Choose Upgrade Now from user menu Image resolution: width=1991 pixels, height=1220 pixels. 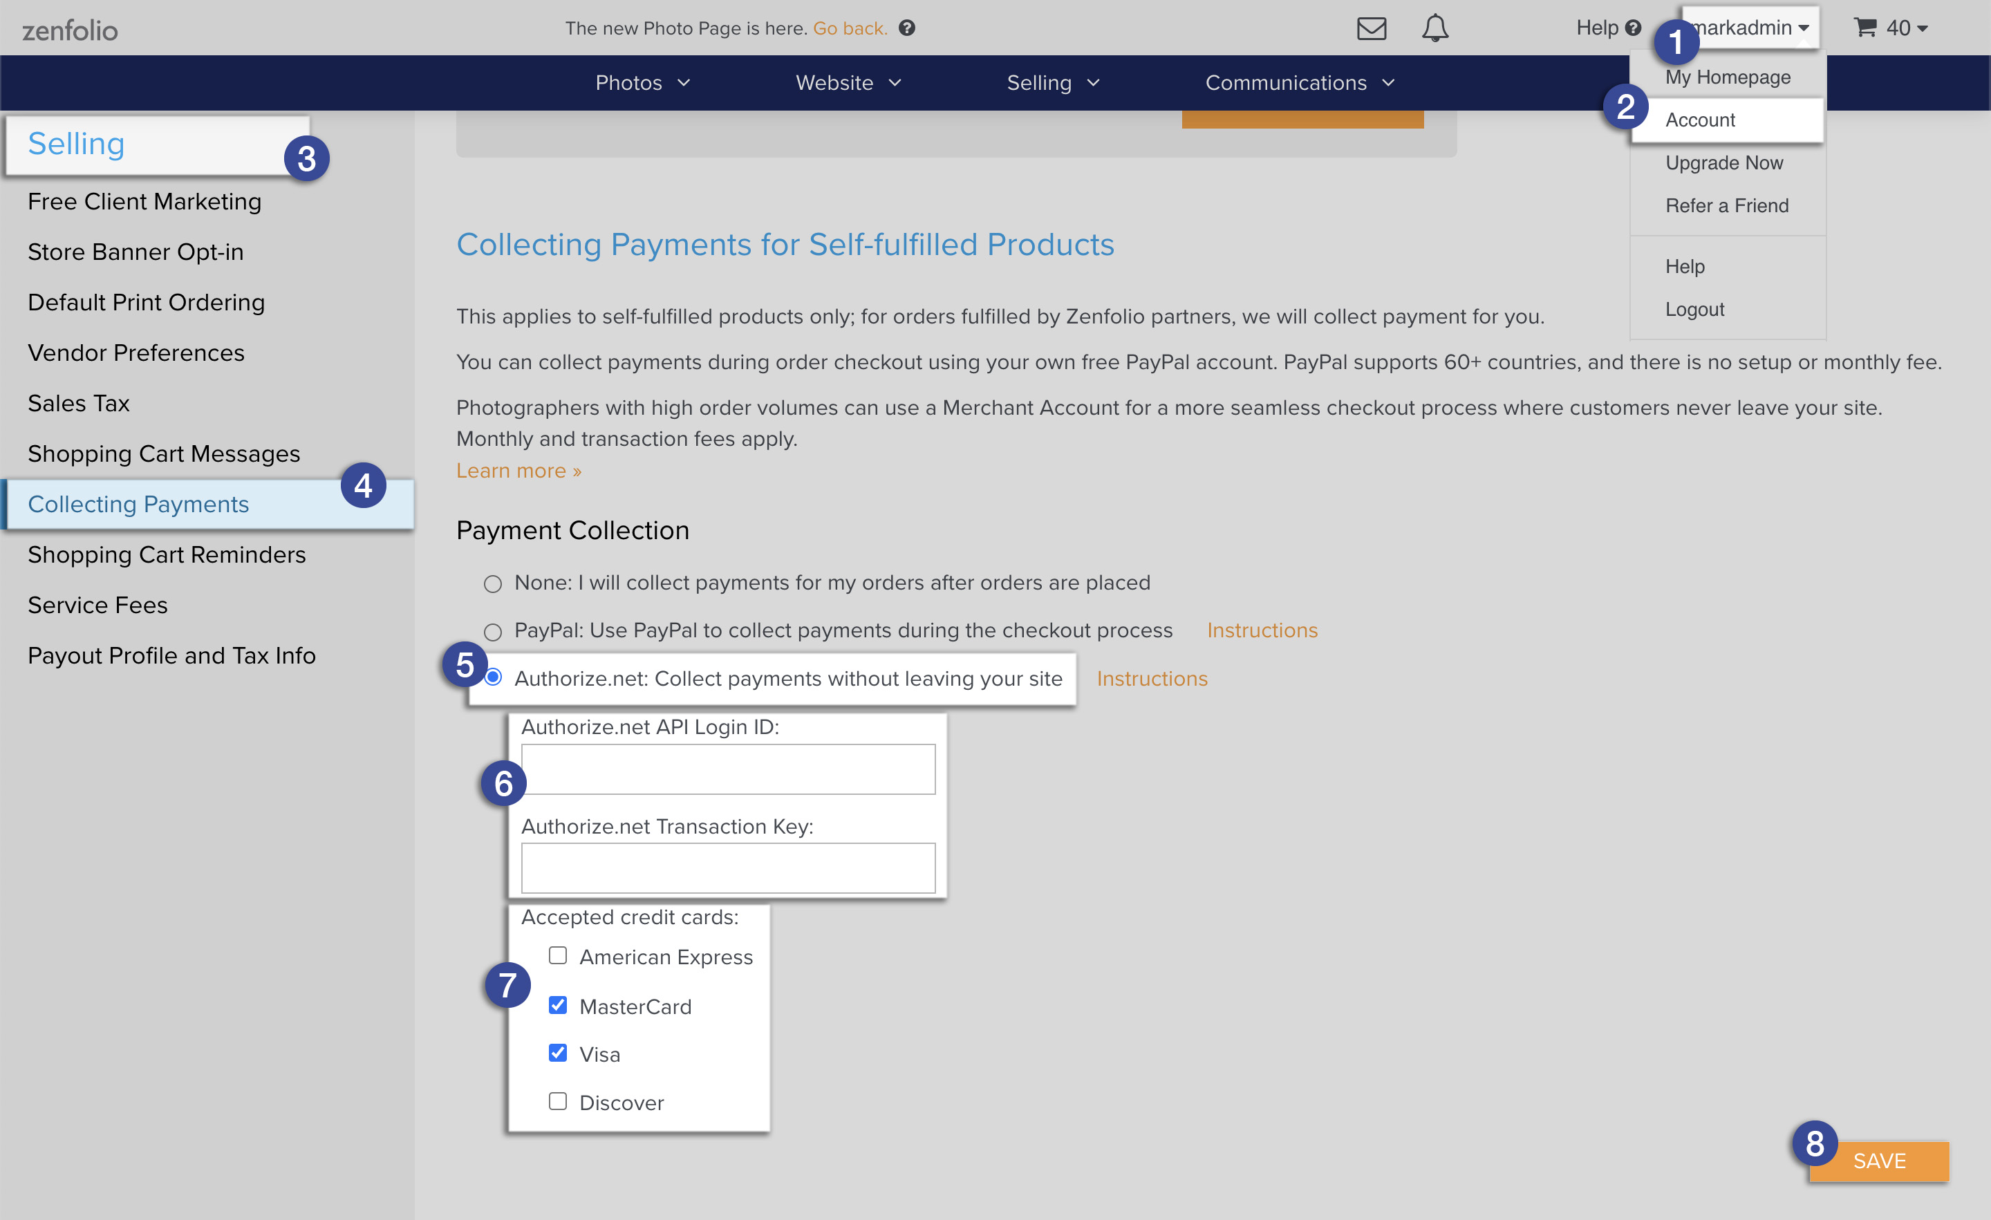tap(1723, 162)
